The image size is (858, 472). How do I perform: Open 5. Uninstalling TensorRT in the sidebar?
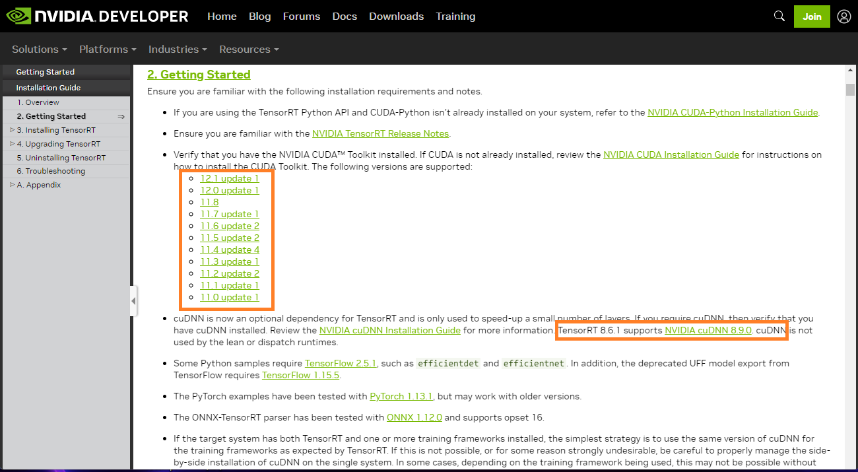(61, 158)
